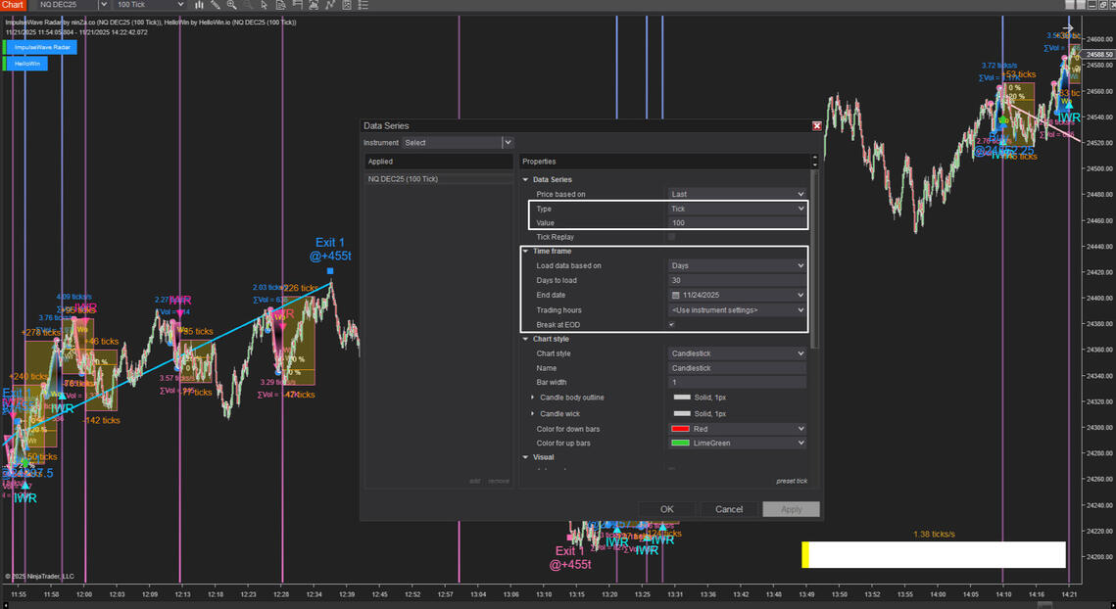1116x609 pixels.
Task: Open chart Properties list icon in toolbar
Action: pyautogui.click(x=364, y=6)
